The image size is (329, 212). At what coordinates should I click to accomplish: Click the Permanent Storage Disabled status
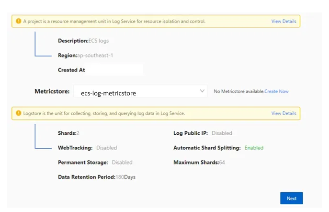tap(122, 163)
